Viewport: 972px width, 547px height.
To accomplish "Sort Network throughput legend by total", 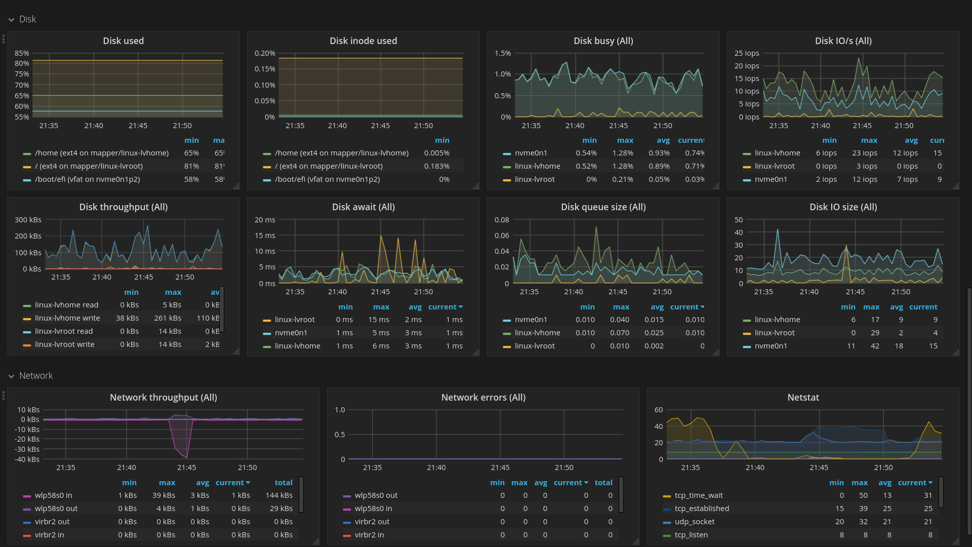I will point(283,483).
